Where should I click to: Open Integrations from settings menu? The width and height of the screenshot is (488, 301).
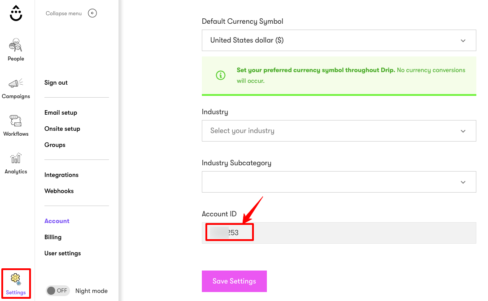pyautogui.click(x=61, y=175)
